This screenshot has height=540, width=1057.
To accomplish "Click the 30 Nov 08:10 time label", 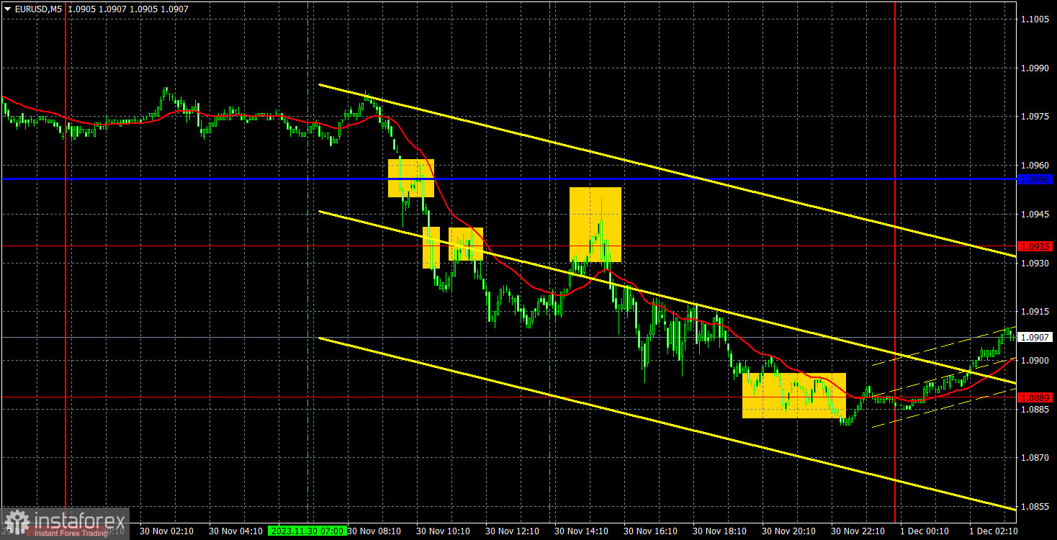I will click(x=374, y=531).
